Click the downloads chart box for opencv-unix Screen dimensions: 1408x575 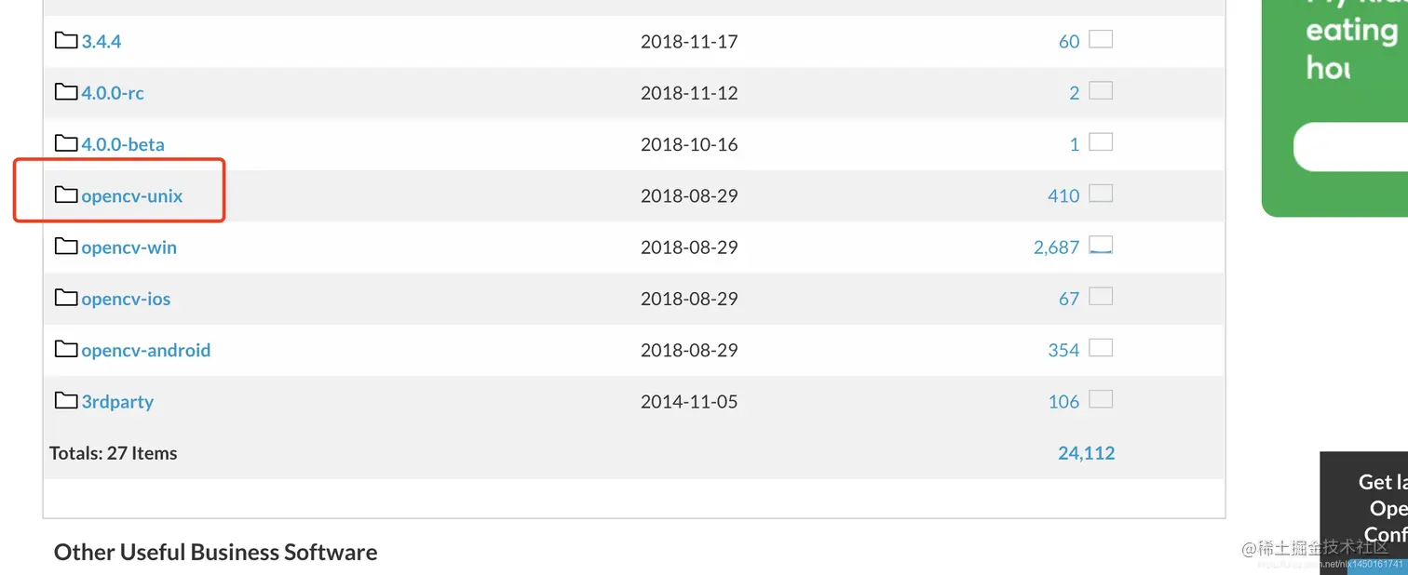click(x=1101, y=194)
